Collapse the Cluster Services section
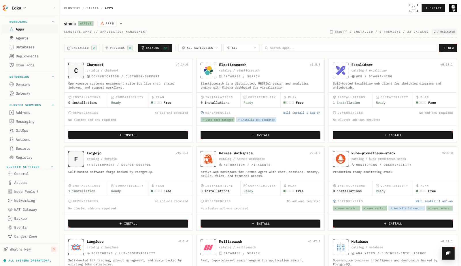Image resolution: width=461 pixels, height=266 pixels. pyautogui.click(x=53, y=105)
